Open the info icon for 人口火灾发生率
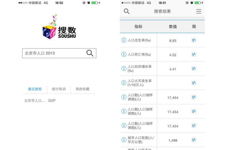226x150 pixels. (x=124, y=82)
